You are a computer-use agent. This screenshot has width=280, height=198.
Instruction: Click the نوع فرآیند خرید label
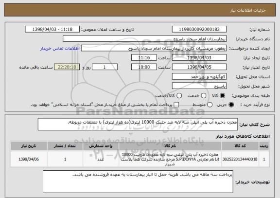tap(255, 105)
